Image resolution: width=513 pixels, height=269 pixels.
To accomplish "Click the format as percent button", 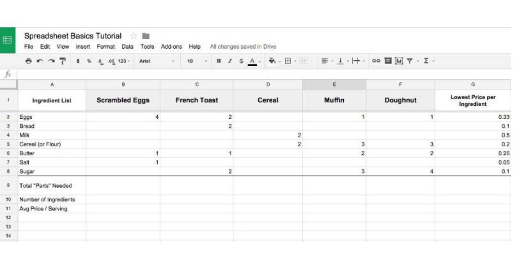I will coord(89,61).
